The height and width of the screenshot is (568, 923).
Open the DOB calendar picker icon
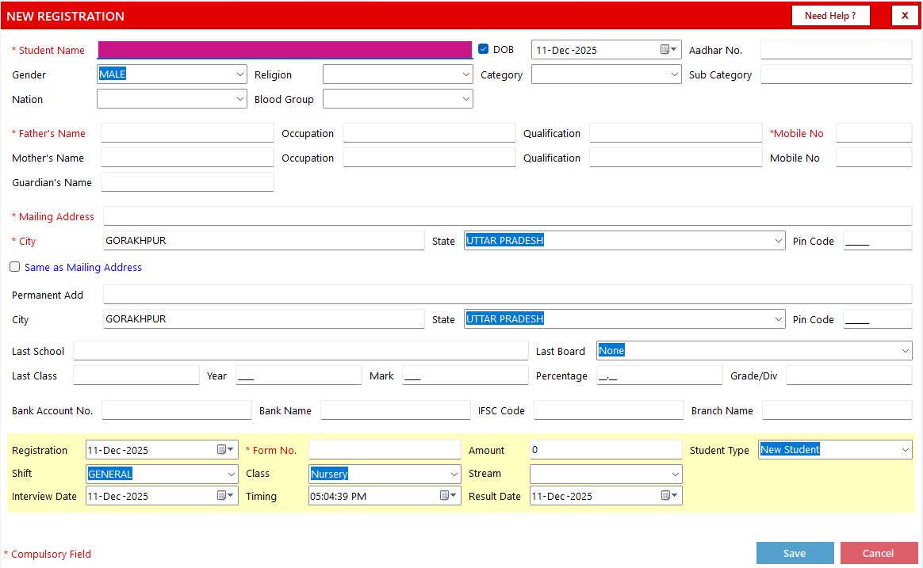668,50
